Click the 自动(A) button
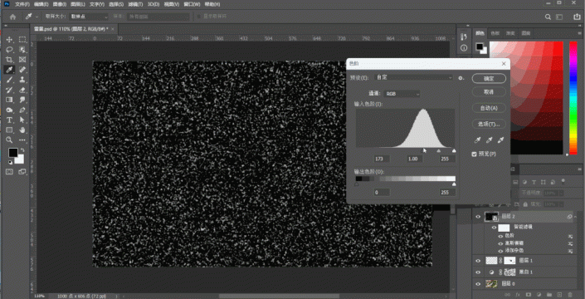 pyautogui.click(x=489, y=108)
